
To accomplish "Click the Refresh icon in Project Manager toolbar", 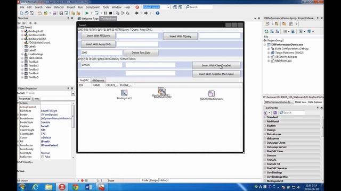I will (x=266, y=31).
